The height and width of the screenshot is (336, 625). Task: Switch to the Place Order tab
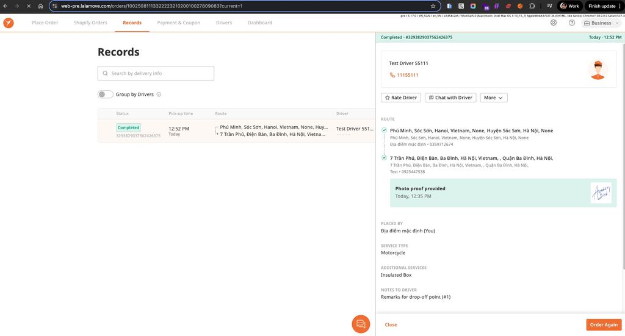[45, 23]
